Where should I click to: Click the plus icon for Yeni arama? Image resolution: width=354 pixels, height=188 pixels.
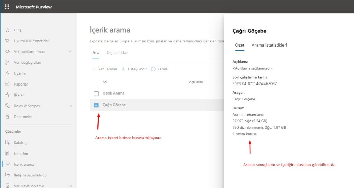94,69
